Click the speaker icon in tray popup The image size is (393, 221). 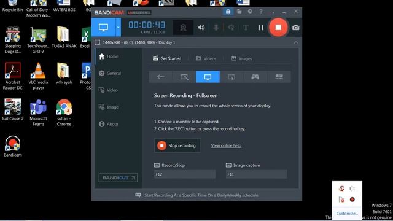352,188
